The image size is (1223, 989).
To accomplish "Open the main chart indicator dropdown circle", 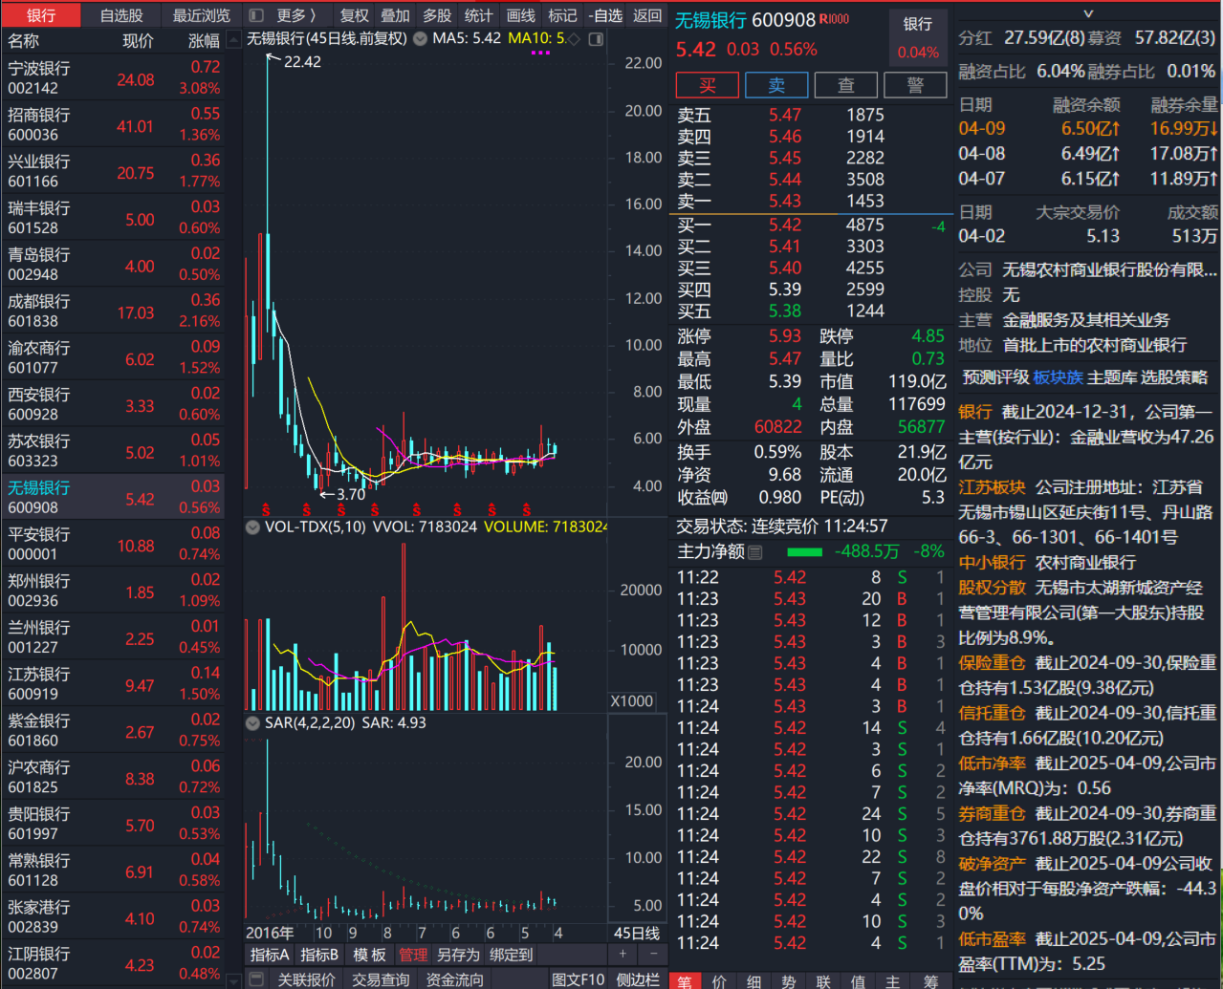I will 420,39.
